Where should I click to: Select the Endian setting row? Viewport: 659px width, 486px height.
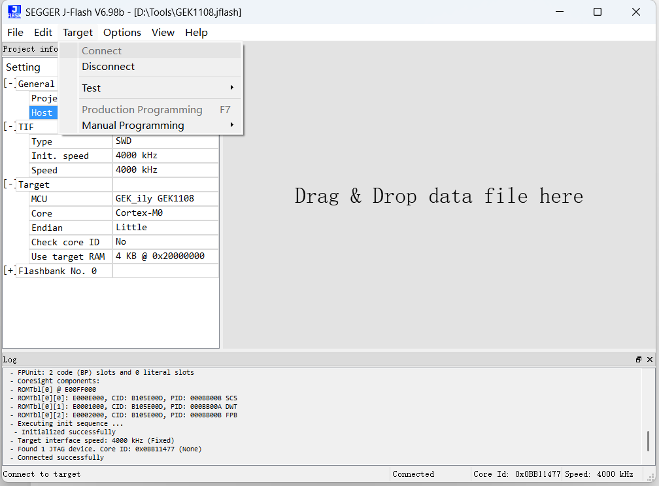[71, 228]
